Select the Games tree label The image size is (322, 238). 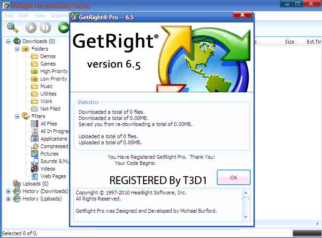[48, 64]
